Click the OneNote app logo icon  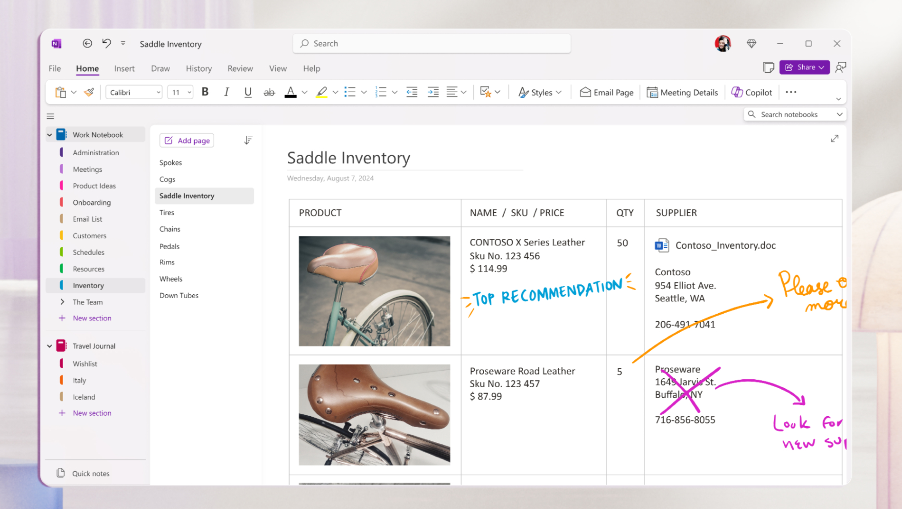56,44
